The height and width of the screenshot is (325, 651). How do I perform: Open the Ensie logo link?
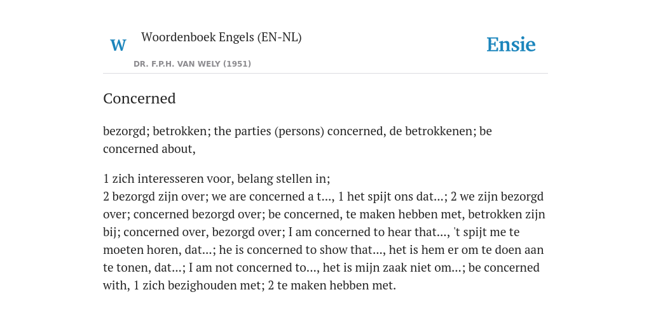click(511, 44)
